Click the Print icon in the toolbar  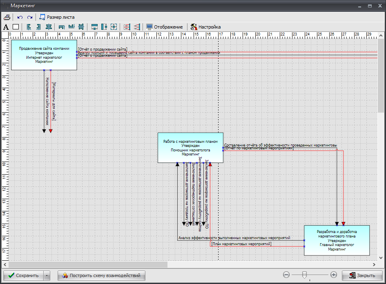7,17
